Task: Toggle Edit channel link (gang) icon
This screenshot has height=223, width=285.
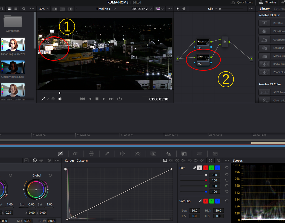Action: (x=195, y=168)
